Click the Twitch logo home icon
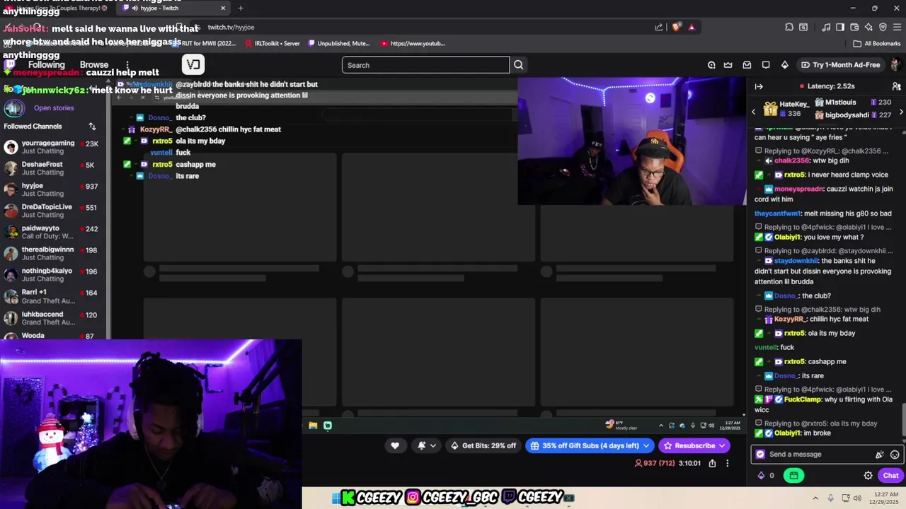The image size is (906, 509). (x=10, y=65)
